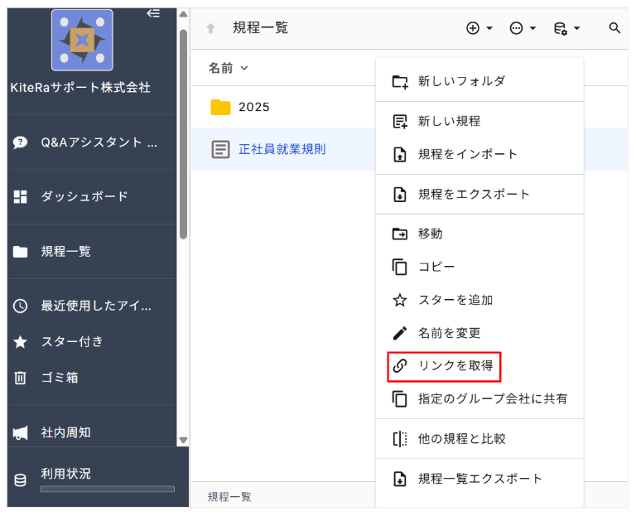The height and width of the screenshot is (516, 636).
Task: Click the new folder plus icon
Action: (x=400, y=81)
